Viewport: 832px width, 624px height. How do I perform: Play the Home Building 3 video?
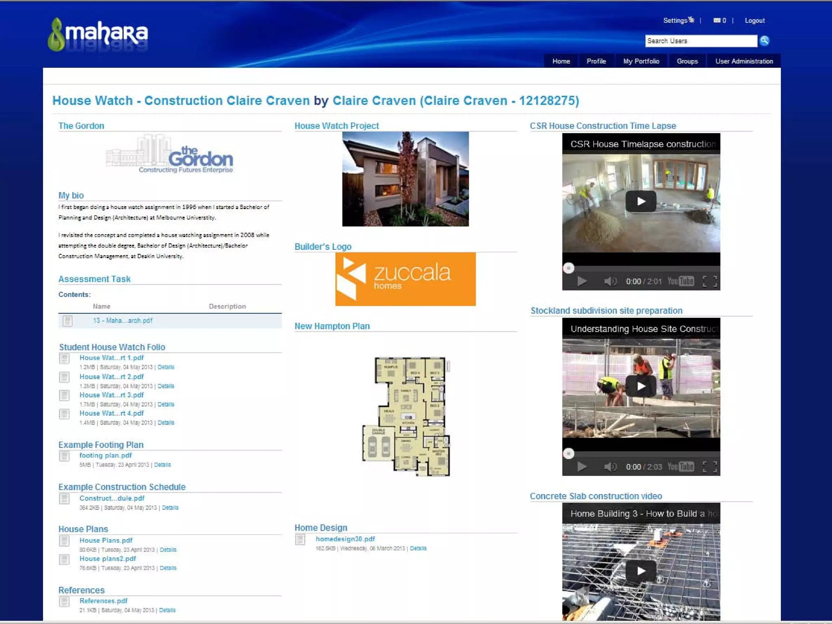click(x=641, y=571)
